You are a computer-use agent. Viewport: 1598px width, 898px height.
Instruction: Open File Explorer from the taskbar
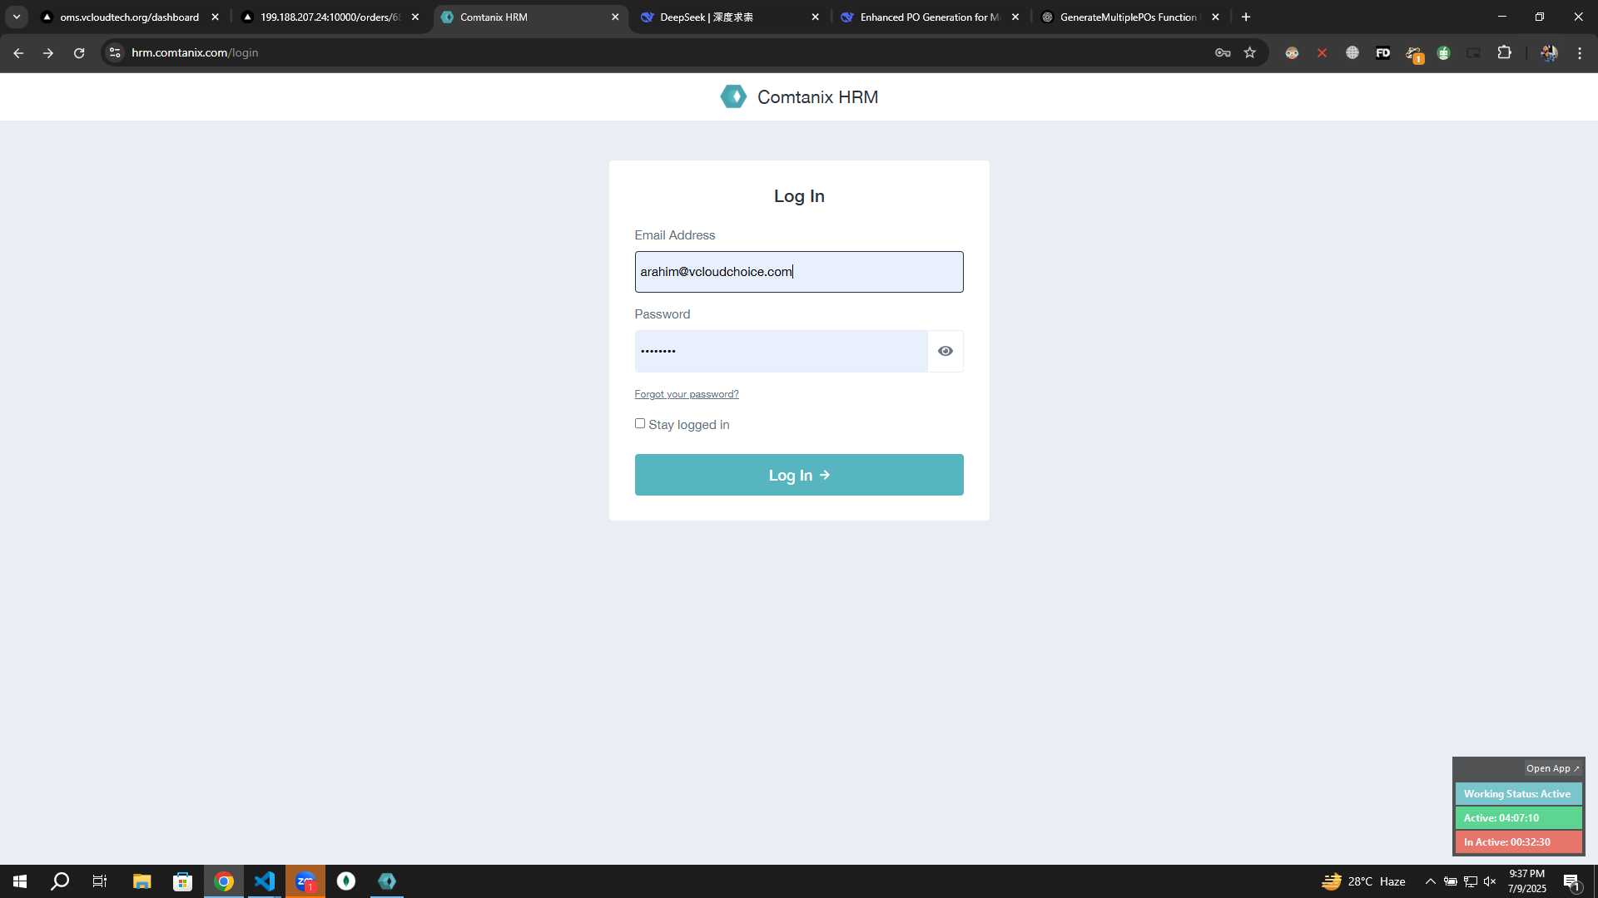141,881
